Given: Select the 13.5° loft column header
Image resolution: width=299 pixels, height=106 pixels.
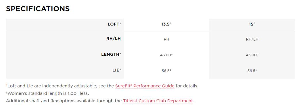Looking at the screenshot, I should pos(166,25).
